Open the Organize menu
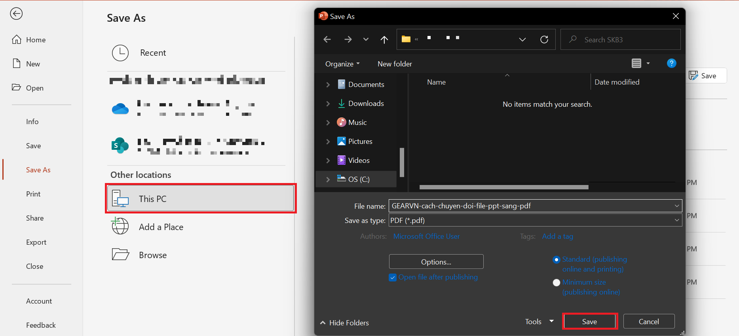Image resolution: width=739 pixels, height=336 pixels. click(342, 64)
